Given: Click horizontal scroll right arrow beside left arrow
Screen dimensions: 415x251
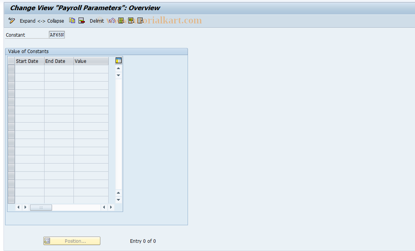Looking at the screenshot, I should (25, 207).
